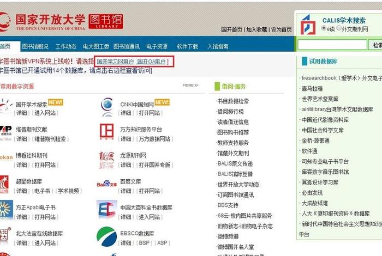
Task: Open the 软件下载 menu item
Action: click(x=187, y=46)
